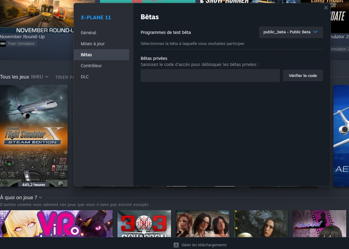The image size is (349, 249).
Task: Open Flight Simulator X Steam Edition cover
Action: coord(34,136)
